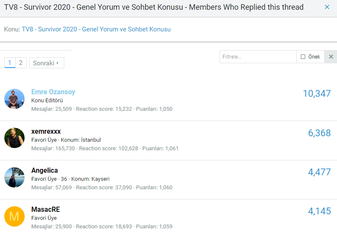View xemrexxx's 6,368 reply count
The width and height of the screenshot is (337, 233).
point(319,133)
